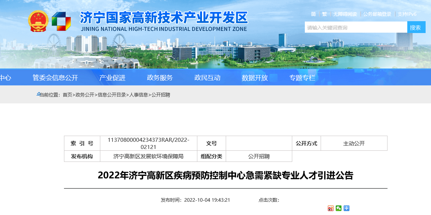
Task: Switch to Simplified Chinese (简)
Action: point(313,14)
